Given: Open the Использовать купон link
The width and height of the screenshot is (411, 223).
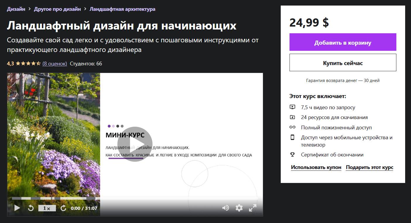Looking at the screenshot, I should point(316,167).
